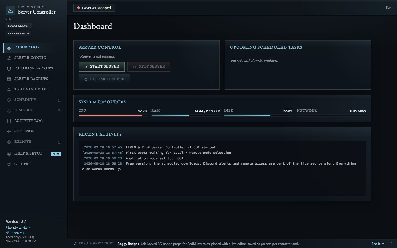Viewport: 397px width, 248px height.
Task: Navigate to txAdmin Update
Action: point(34,89)
